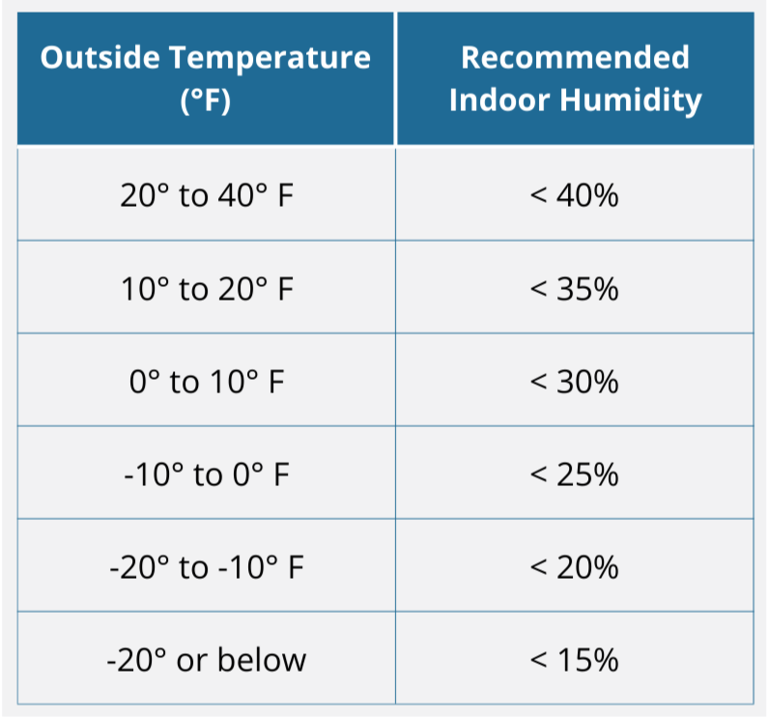768x717 pixels.
Task: Pick the < 30% humidity cell
Action: 575,382
